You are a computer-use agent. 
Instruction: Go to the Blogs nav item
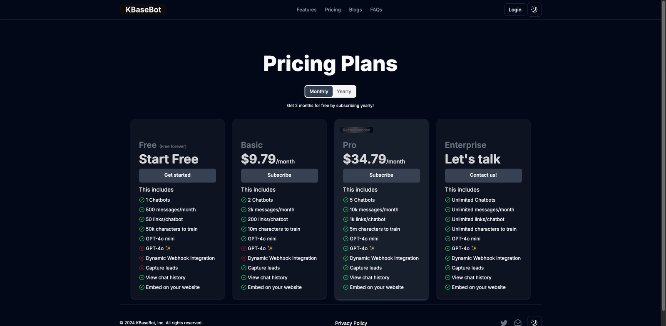(x=355, y=10)
